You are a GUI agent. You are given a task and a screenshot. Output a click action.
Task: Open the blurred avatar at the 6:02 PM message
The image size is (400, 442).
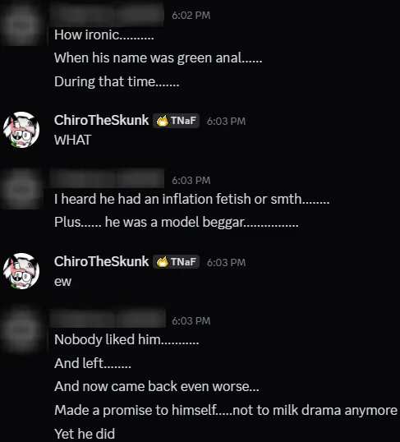pos(21,25)
